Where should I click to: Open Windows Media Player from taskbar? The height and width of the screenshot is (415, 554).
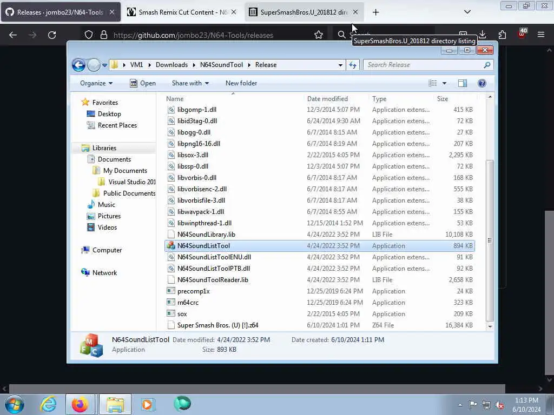pos(147,404)
